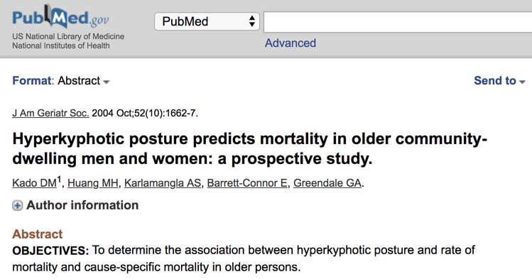Click the triangle arrow next to Abstract format
The image size is (532, 279).
pos(107,82)
